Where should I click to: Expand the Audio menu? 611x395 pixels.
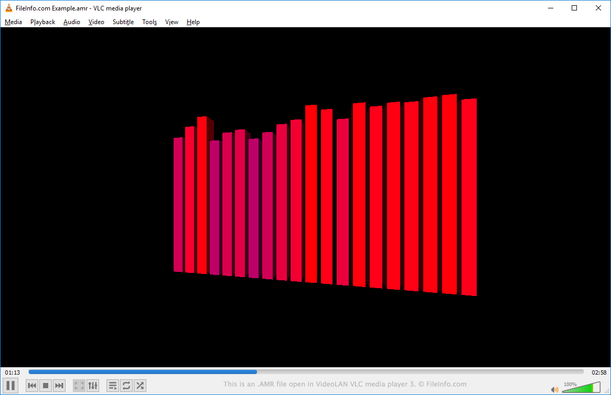pyautogui.click(x=72, y=22)
